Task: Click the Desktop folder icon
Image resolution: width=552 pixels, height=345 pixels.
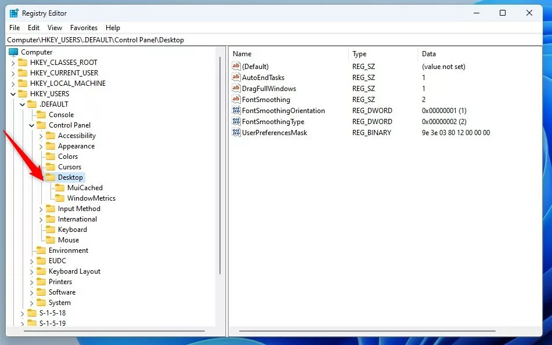Action: click(x=50, y=177)
